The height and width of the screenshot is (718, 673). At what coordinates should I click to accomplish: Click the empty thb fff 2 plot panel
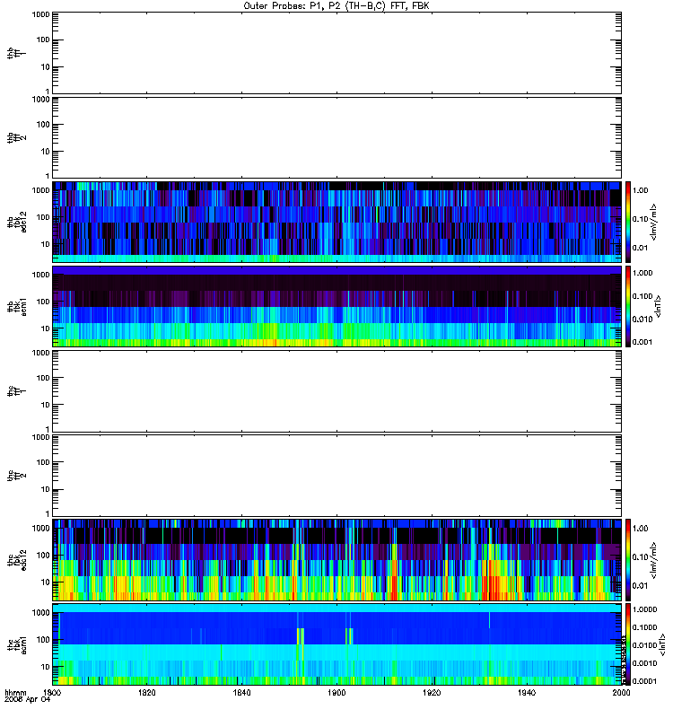pyautogui.click(x=337, y=138)
